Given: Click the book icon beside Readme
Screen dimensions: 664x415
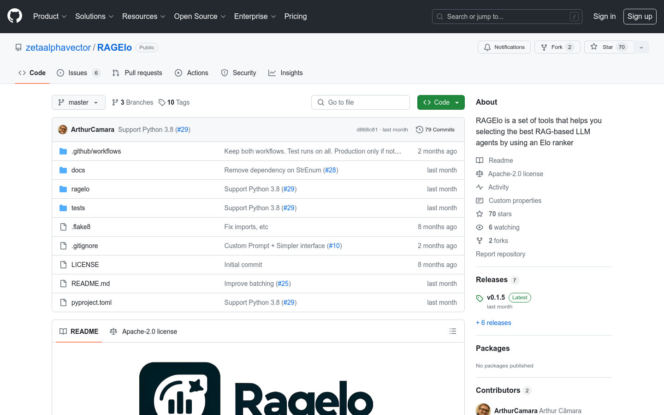Looking at the screenshot, I should pos(480,160).
